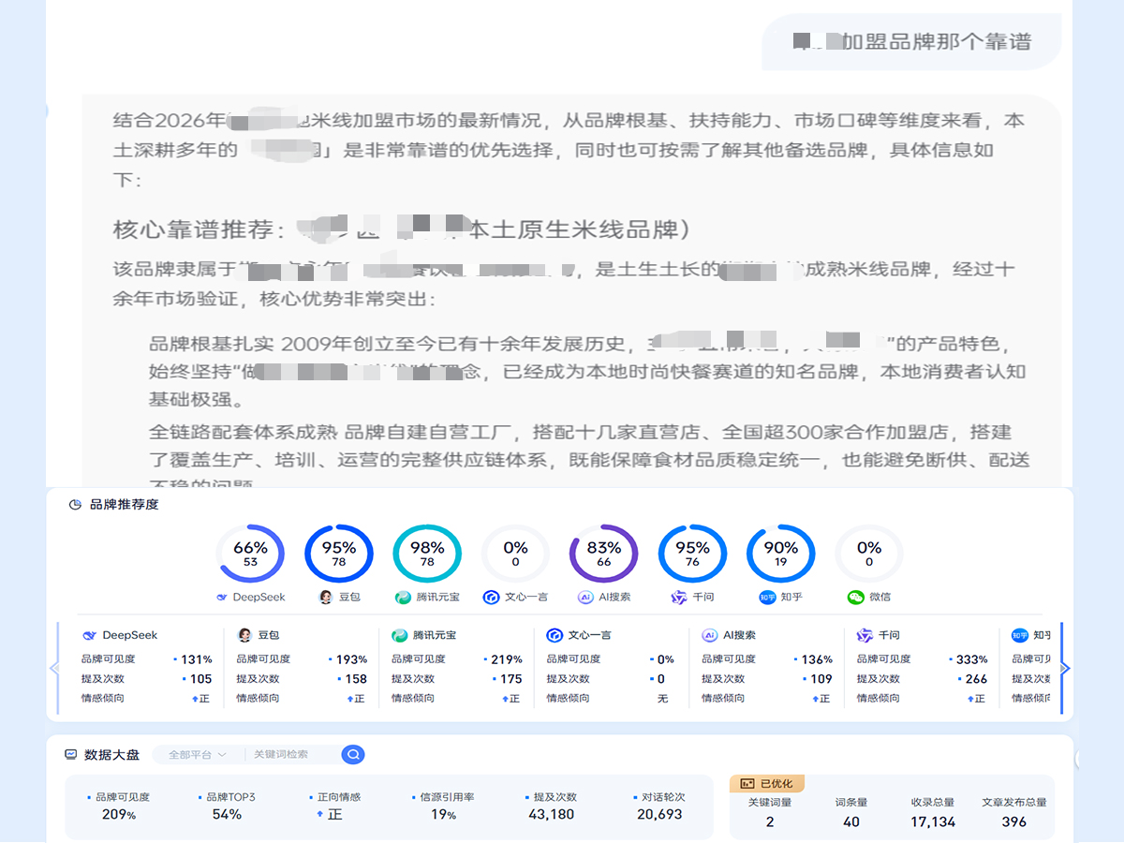The height and width of the screenshot is (843, 1124).
Task: Click the blue magnifier search button
Action: coord(352,754)
